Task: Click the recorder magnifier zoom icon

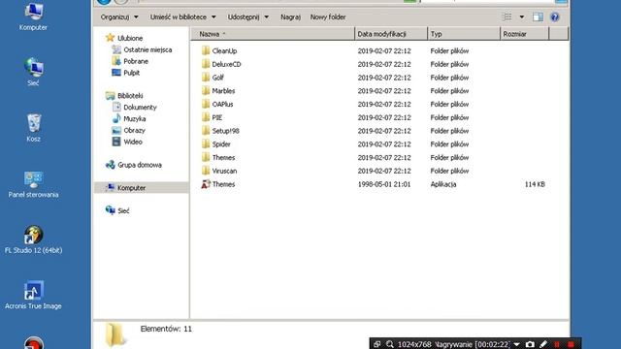Action: click(x=390, y=344)
